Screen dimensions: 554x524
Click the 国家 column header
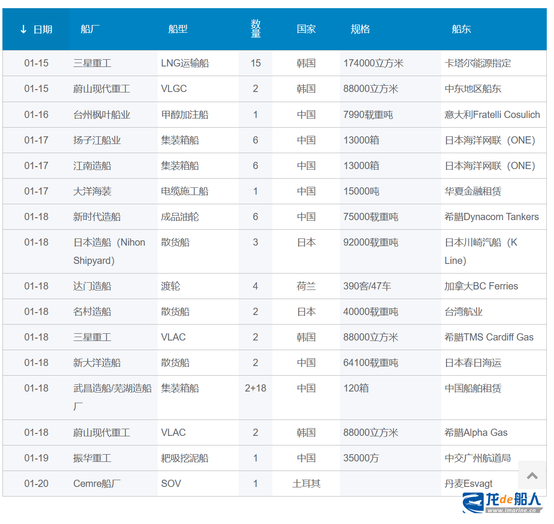coord(306,29)
